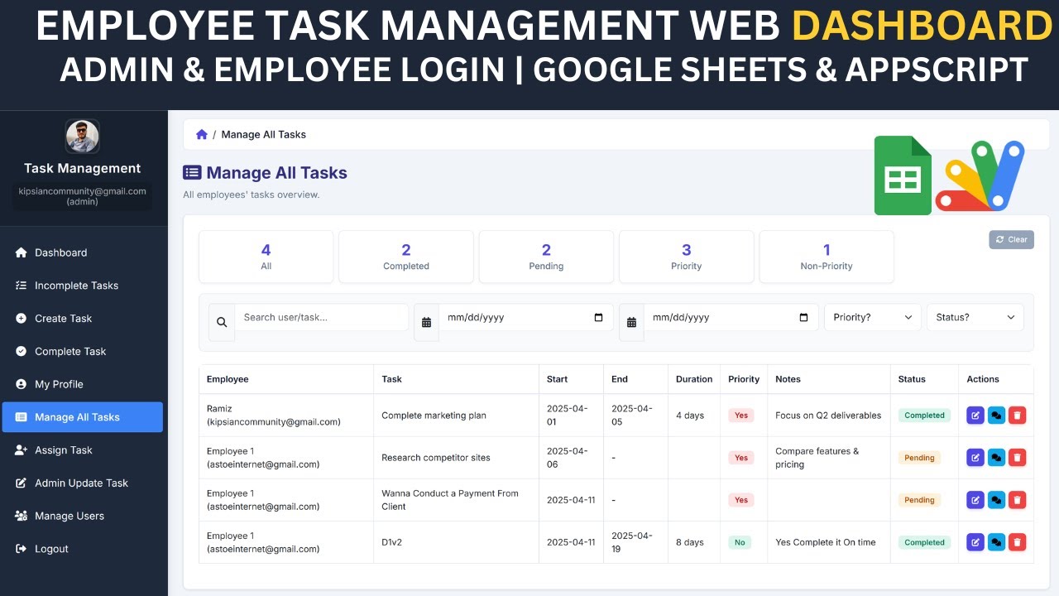Open comments for Complete marketing plan task
This screenshot has height=596, width=1059.
coord(996,416)
